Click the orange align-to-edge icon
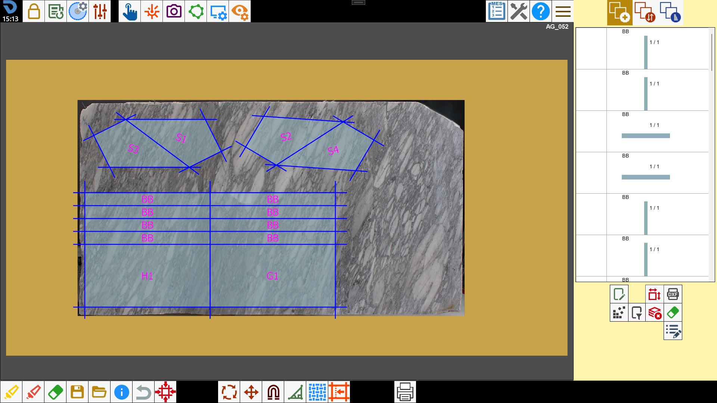This screenshot has width=717, height=403. [x=339, y=392]
